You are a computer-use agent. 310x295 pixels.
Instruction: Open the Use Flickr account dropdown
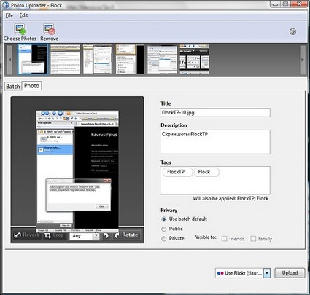[267, 273]
